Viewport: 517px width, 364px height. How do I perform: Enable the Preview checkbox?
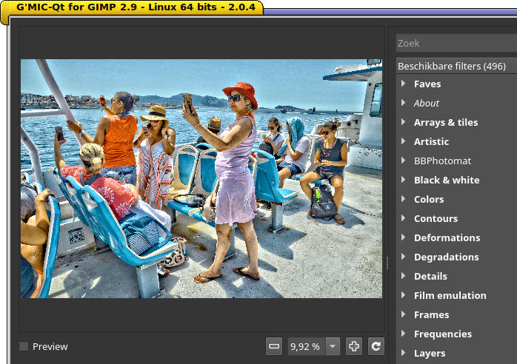[x=24, y=346]
